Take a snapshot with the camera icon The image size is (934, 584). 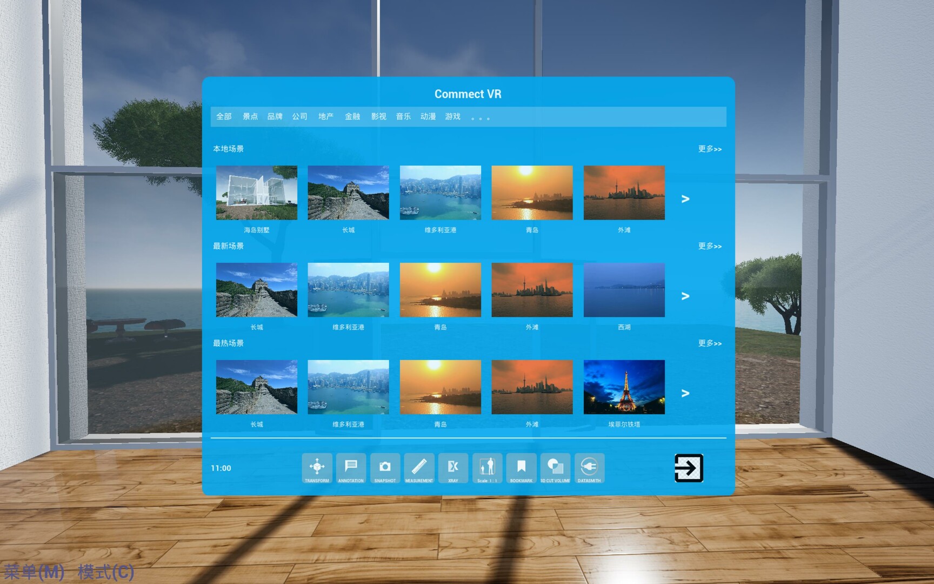(385, 468)
